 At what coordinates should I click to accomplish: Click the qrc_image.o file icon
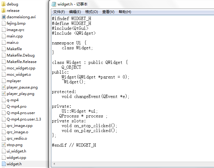click(x=4, y=132)
